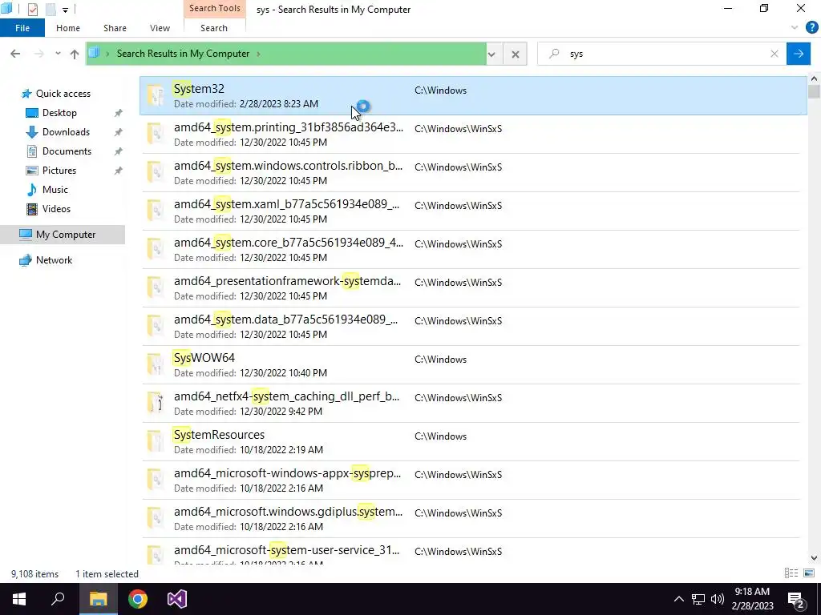Screen dimensions: 821x615
Task: Select the amd64_system.xaml folder result
Action: click(471, 211)
